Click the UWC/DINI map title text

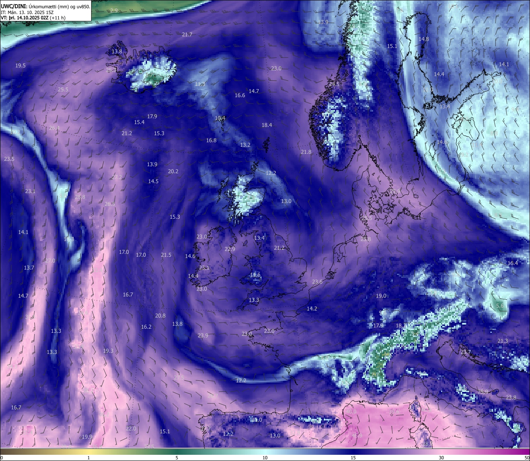click(x=46, y=7)
